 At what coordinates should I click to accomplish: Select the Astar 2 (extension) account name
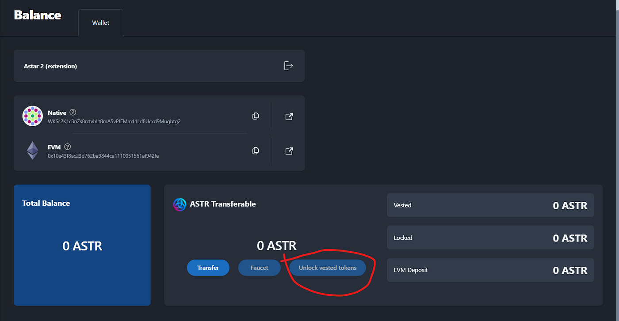coord(50,66)
